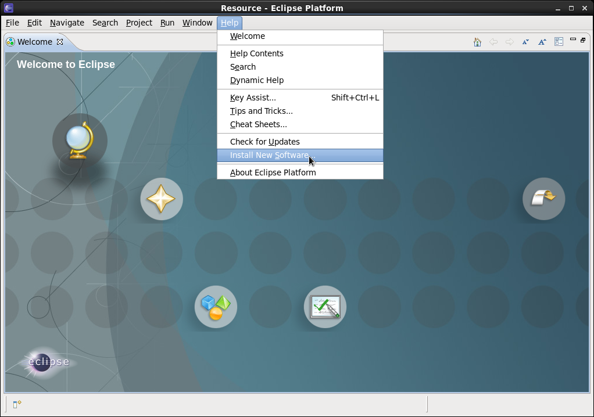
Task: Open the Navigate menu
Action: point(67,23)
